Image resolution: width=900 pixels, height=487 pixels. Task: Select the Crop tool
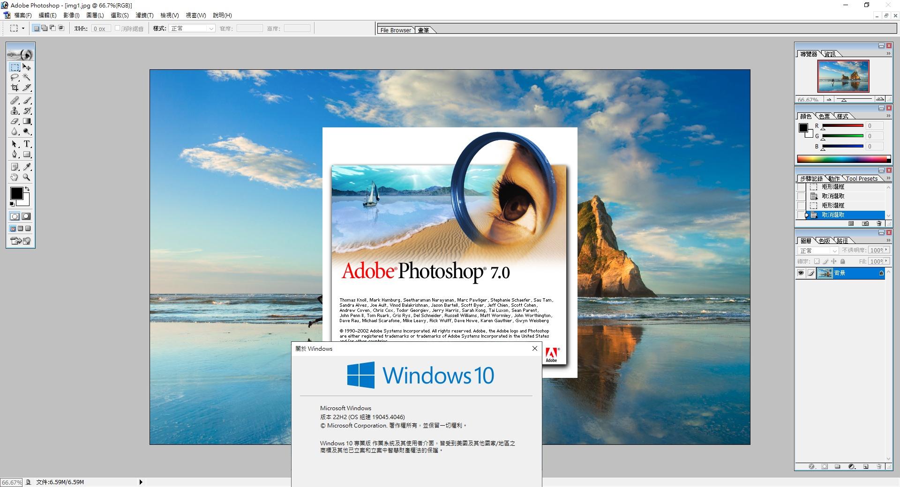pyautogui.click(x=15, y=88)
